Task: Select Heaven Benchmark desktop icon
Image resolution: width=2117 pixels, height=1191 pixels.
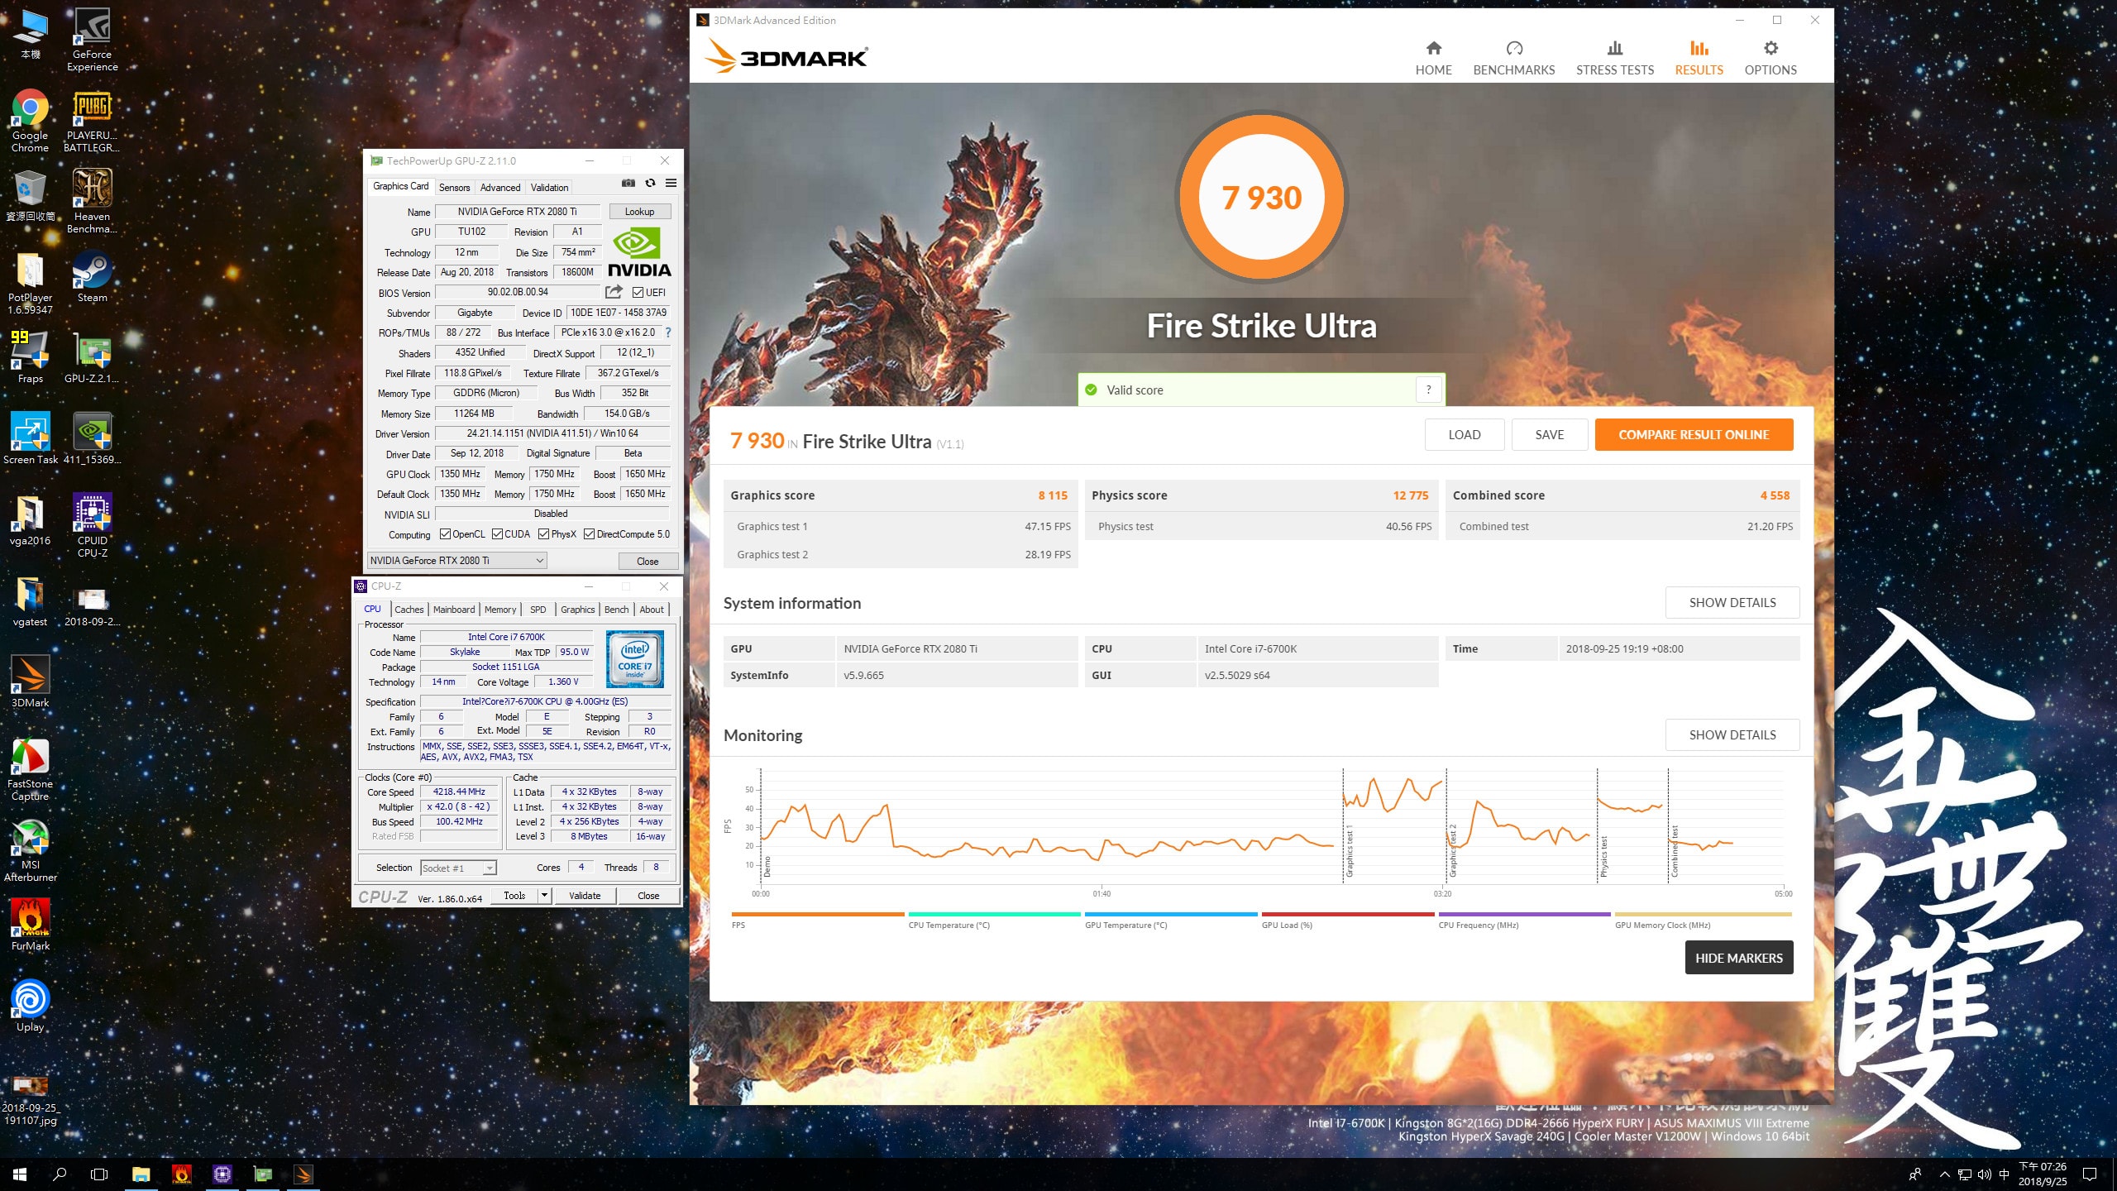Action: coord(92,202)
